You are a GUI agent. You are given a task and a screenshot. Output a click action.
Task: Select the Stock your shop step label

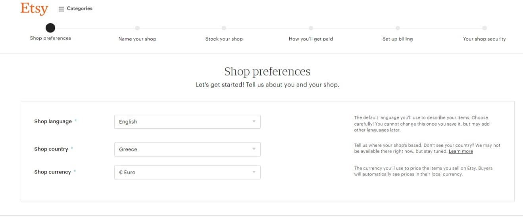[x=224, y=39]
